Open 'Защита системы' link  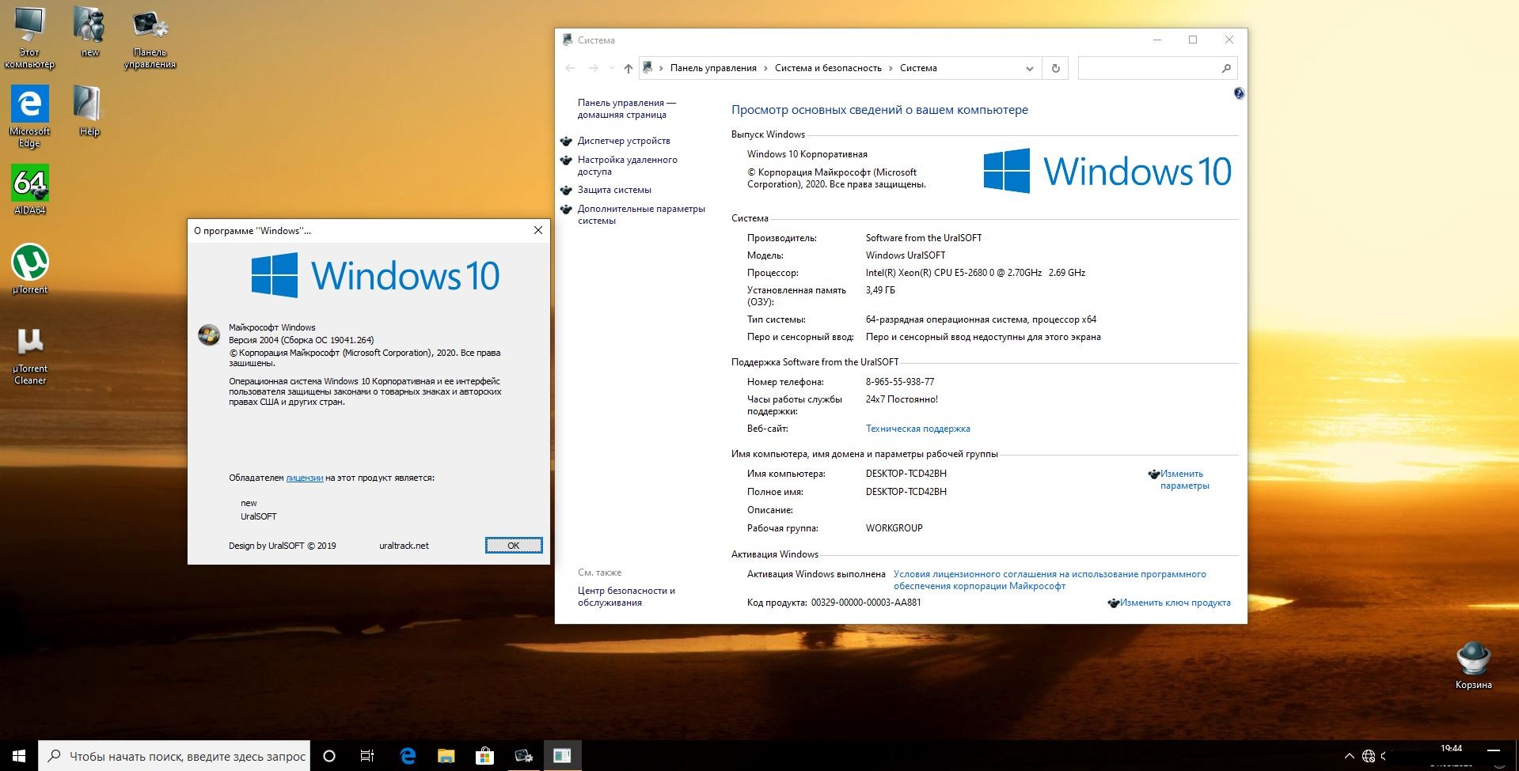point(614,190)
